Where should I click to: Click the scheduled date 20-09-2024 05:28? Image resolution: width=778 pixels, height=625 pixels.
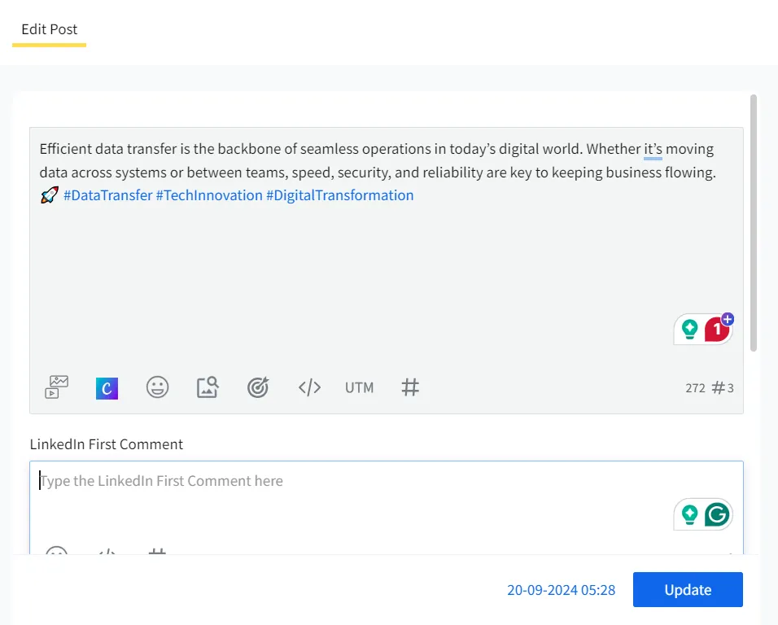[x=561, y=590]
